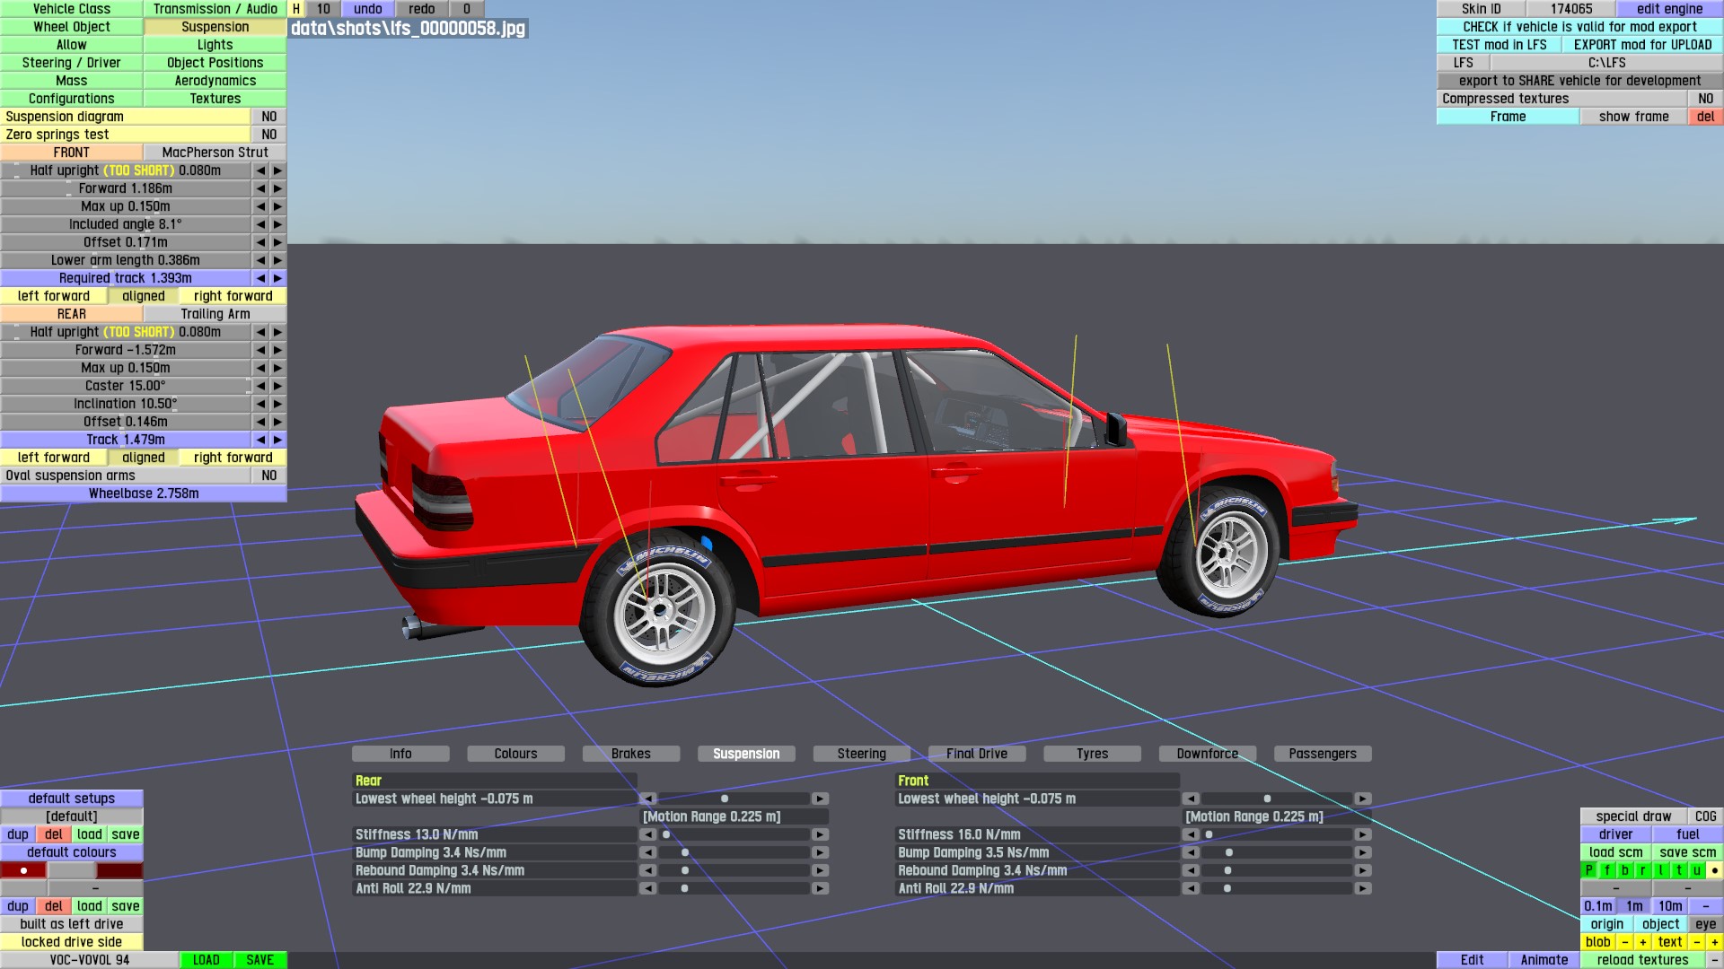1724x969 pixels.
Task: Toggle Oval suspension arms setting
Action: 268,476
